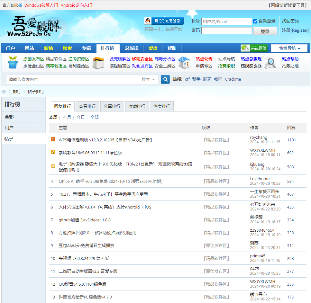Click the house section icon
Image resolution: width=311 pixels, height=303 pixels.
(x=184, y=62)
